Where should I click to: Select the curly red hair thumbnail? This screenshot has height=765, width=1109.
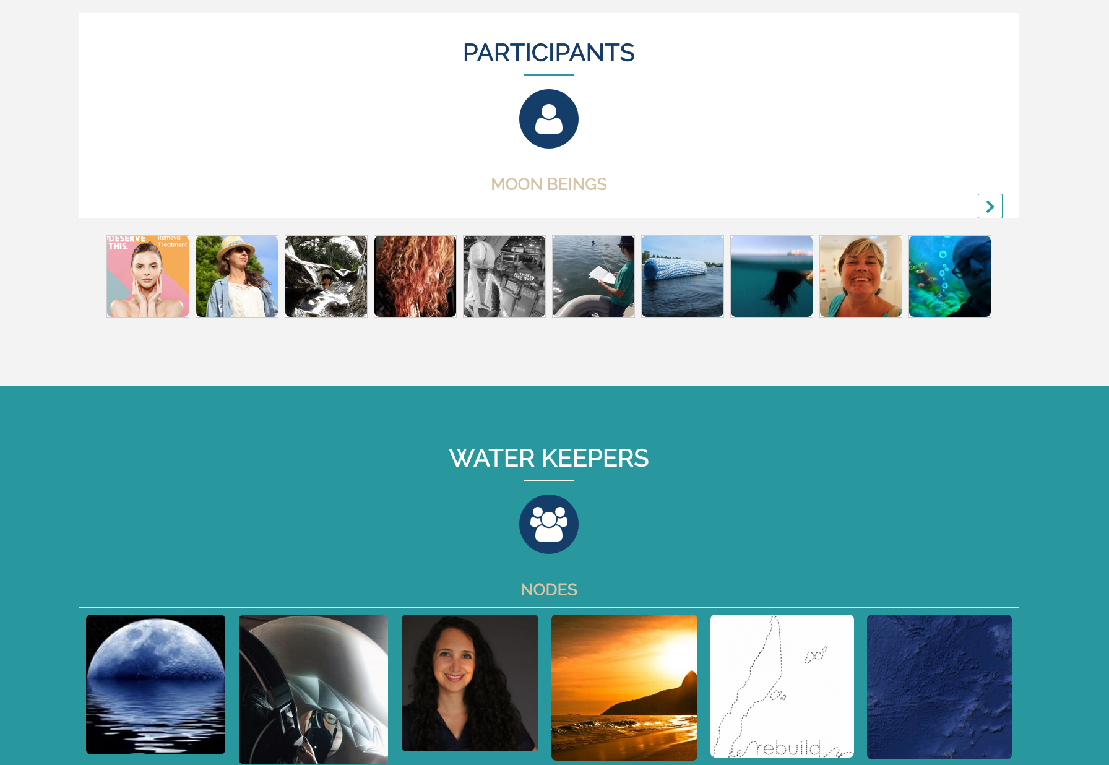point(415,276)
